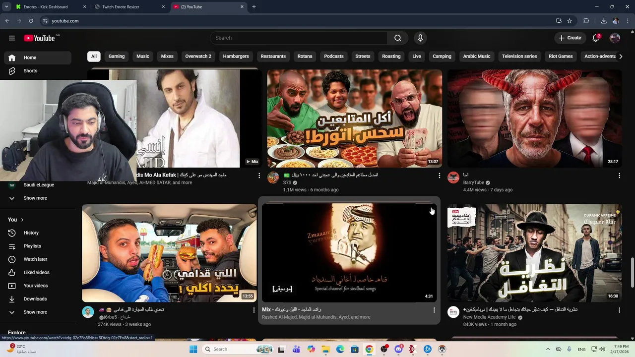The image size is (635, 357).
Task: Open the i6rba5 channel avatar
Action: point(88,312)
